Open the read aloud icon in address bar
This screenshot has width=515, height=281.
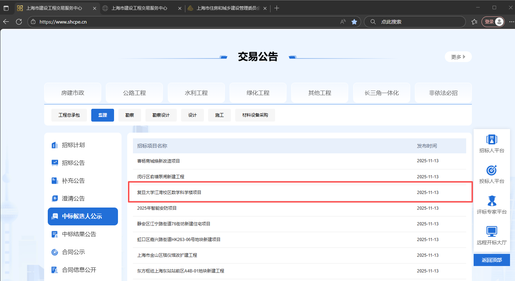pyautogui.click(x=343, y=22)
